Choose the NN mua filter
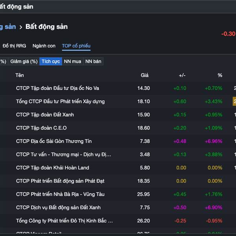Image resolution: width=236 pixels, height=236 pixels. pyautogui.click(x=72, y=61)
